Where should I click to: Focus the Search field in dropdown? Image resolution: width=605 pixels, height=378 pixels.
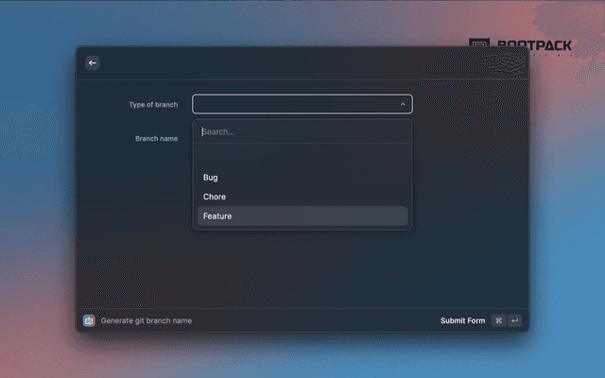pos(302,131)
